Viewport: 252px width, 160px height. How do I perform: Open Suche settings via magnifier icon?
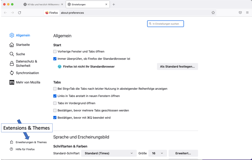coord(12,54)
